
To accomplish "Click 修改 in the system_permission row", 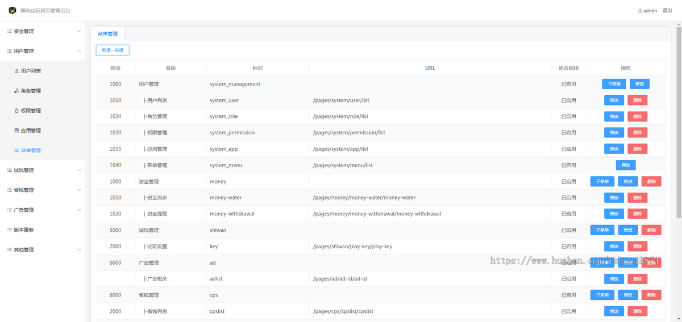I will tap(614, 133).
